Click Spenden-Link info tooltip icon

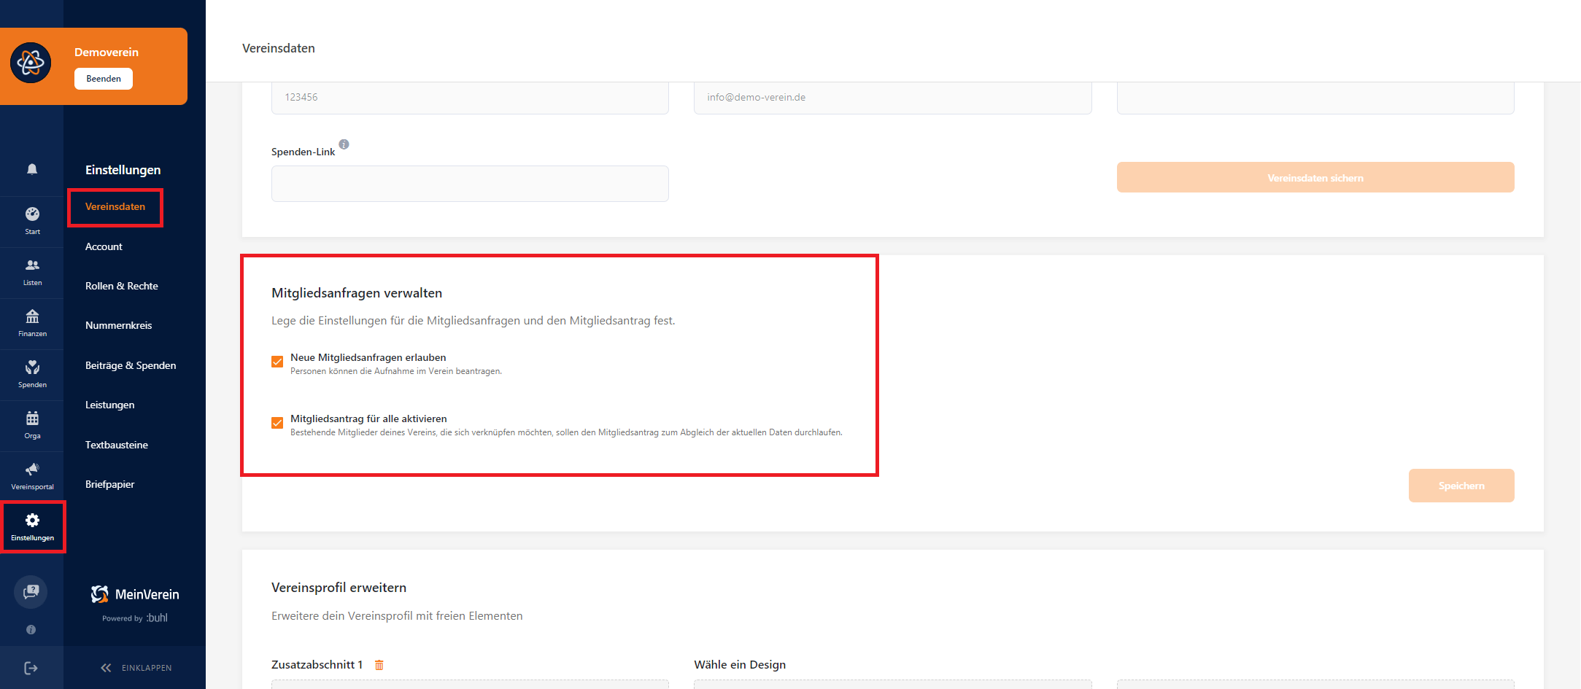pyautogui.click(x=344, y=144)
